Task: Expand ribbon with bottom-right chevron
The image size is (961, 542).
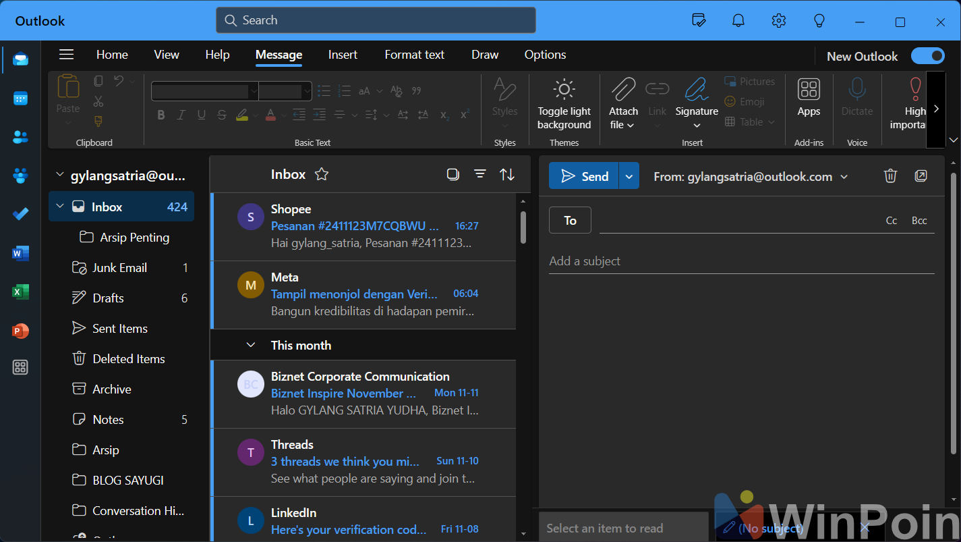Action: (x=953, y=140)
